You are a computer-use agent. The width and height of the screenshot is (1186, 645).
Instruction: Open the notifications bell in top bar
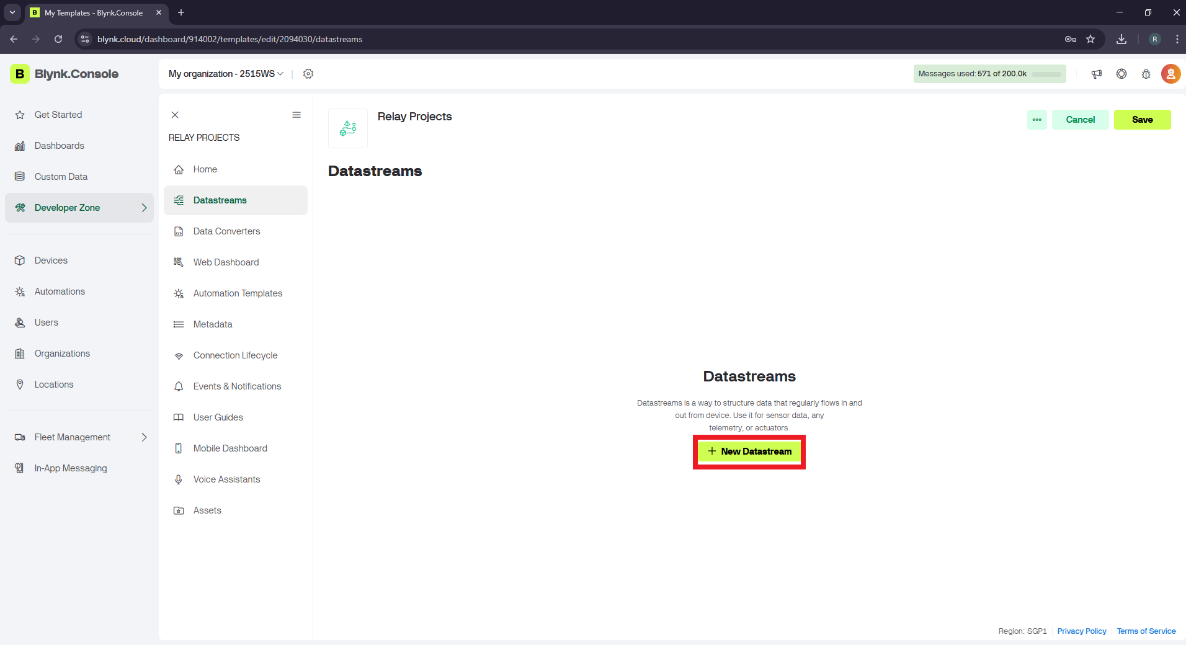coord(1146,74)
